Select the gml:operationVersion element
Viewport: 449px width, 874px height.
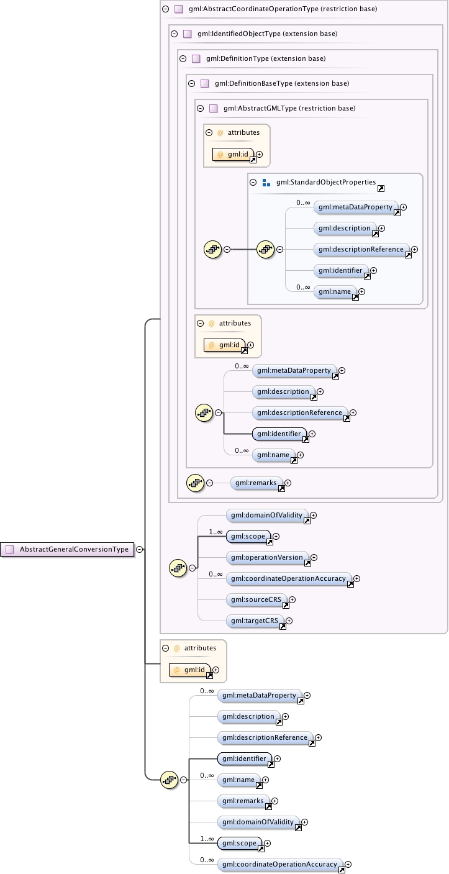(x=269, y=558)
